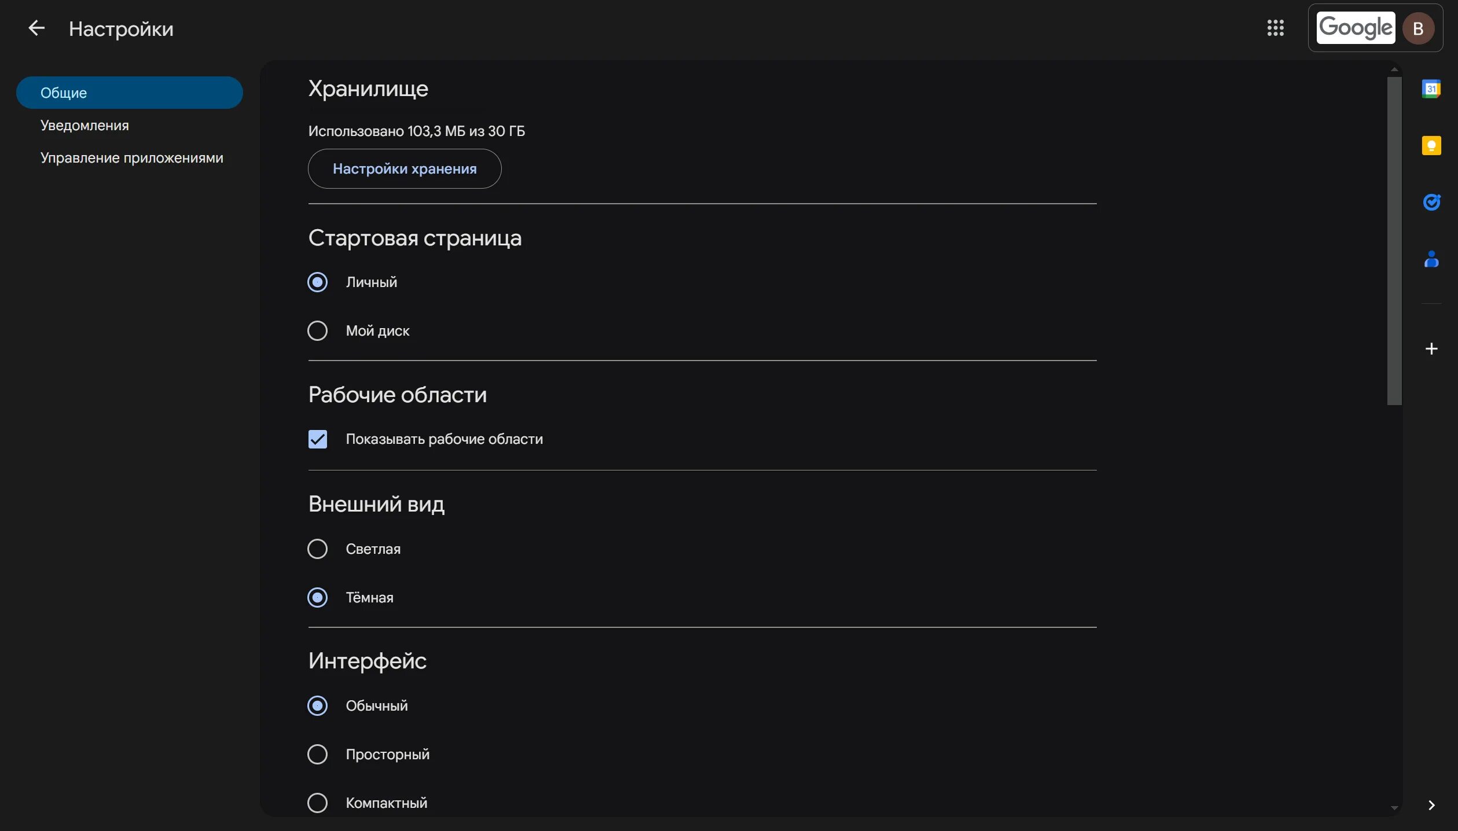Open Google Tasks side panel icon
This screenshot has width=1458, height=831.
pos(1431,202)
